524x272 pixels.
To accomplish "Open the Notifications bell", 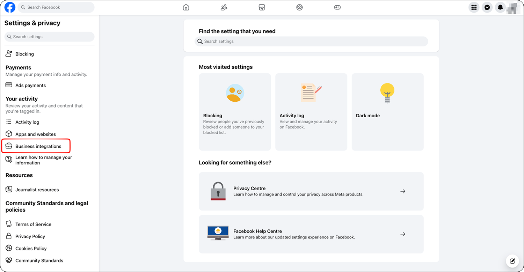I will [501, 7].
